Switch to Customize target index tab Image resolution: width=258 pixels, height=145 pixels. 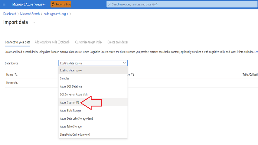89,42
